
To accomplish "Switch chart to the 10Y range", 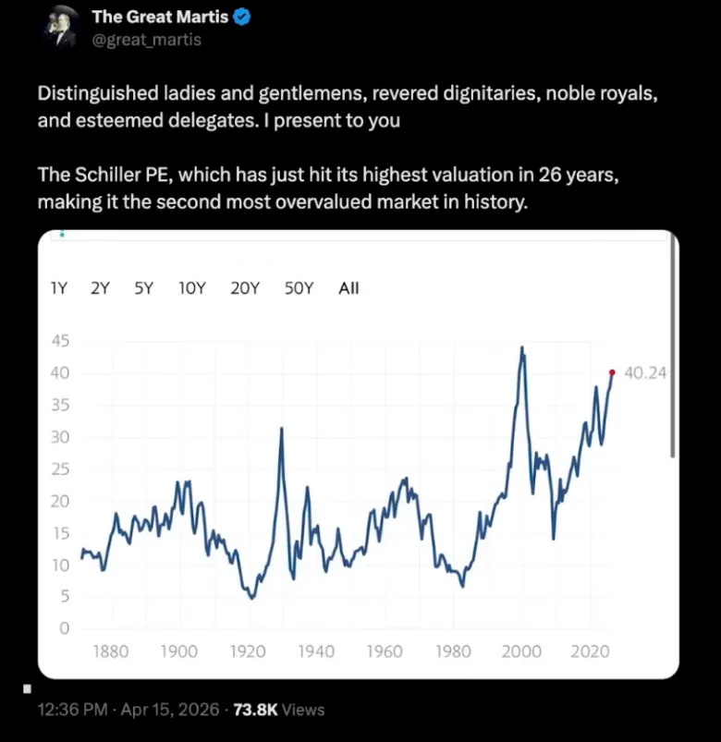I will (191, 288).
